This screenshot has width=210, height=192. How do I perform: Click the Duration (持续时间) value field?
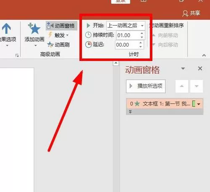point(128,35)
